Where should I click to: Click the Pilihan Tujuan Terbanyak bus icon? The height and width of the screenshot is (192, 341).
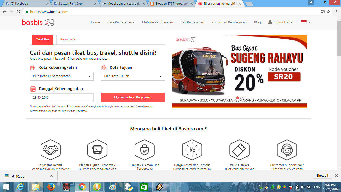[97, 150]
